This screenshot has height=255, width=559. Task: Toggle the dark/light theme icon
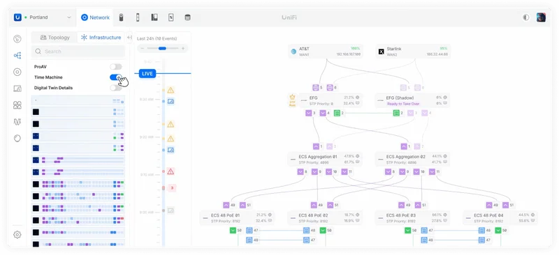click(526, 17)
